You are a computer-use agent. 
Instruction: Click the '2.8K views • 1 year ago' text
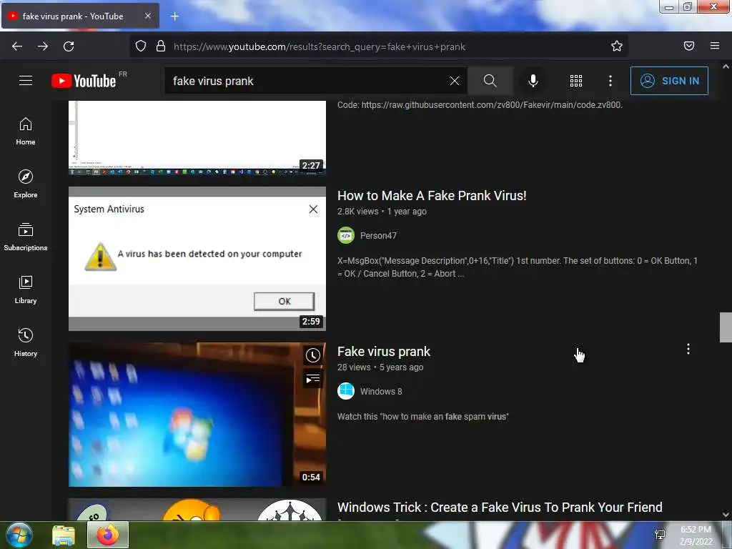click(x=382, y=212)
